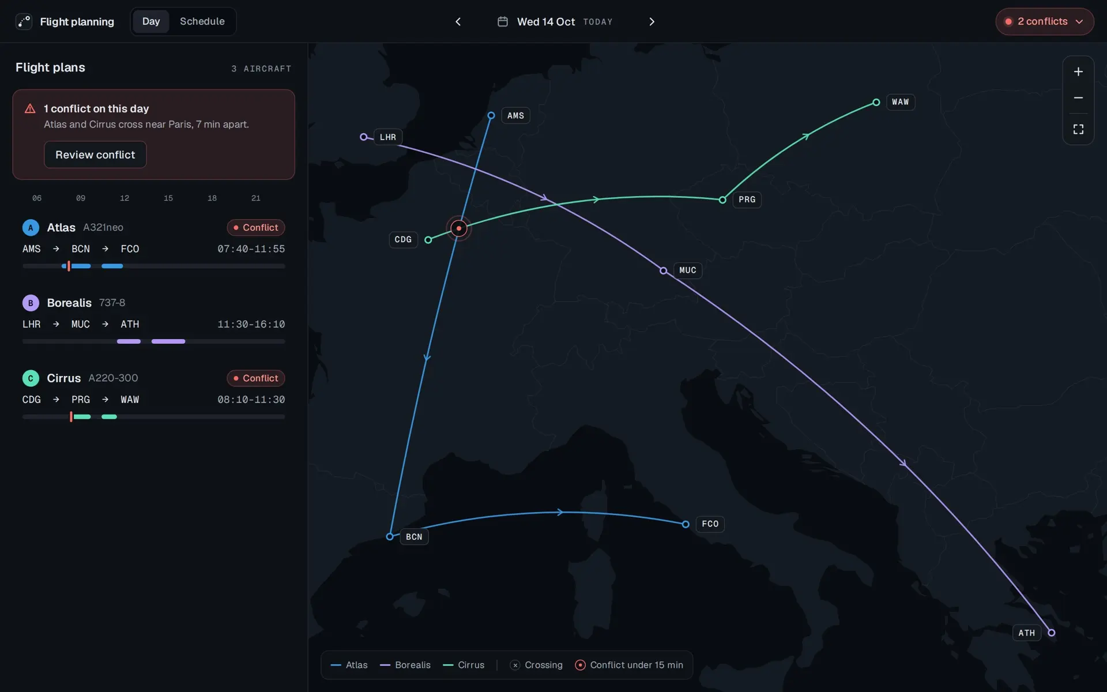
Task: Go to previous day with left chevron
Action: coord(458,21)
